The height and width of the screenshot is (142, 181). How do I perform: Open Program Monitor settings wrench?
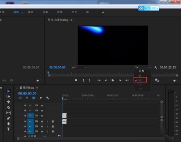coord(155,67)
